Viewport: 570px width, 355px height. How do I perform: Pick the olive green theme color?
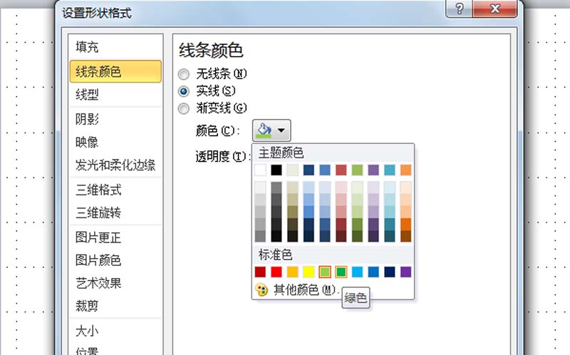point(358,170)
